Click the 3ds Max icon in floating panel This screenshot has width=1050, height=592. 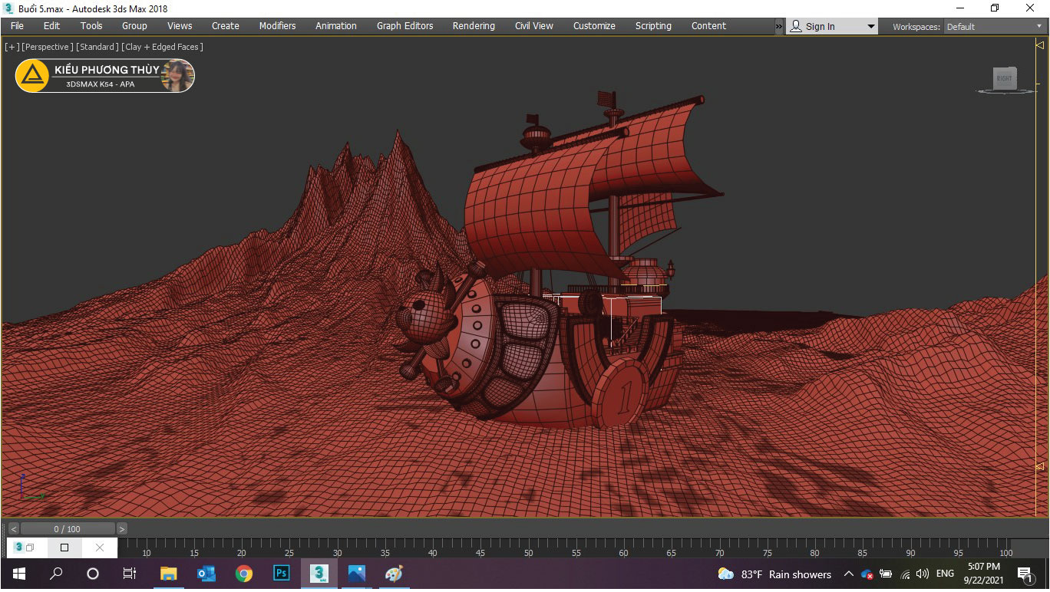20,548
